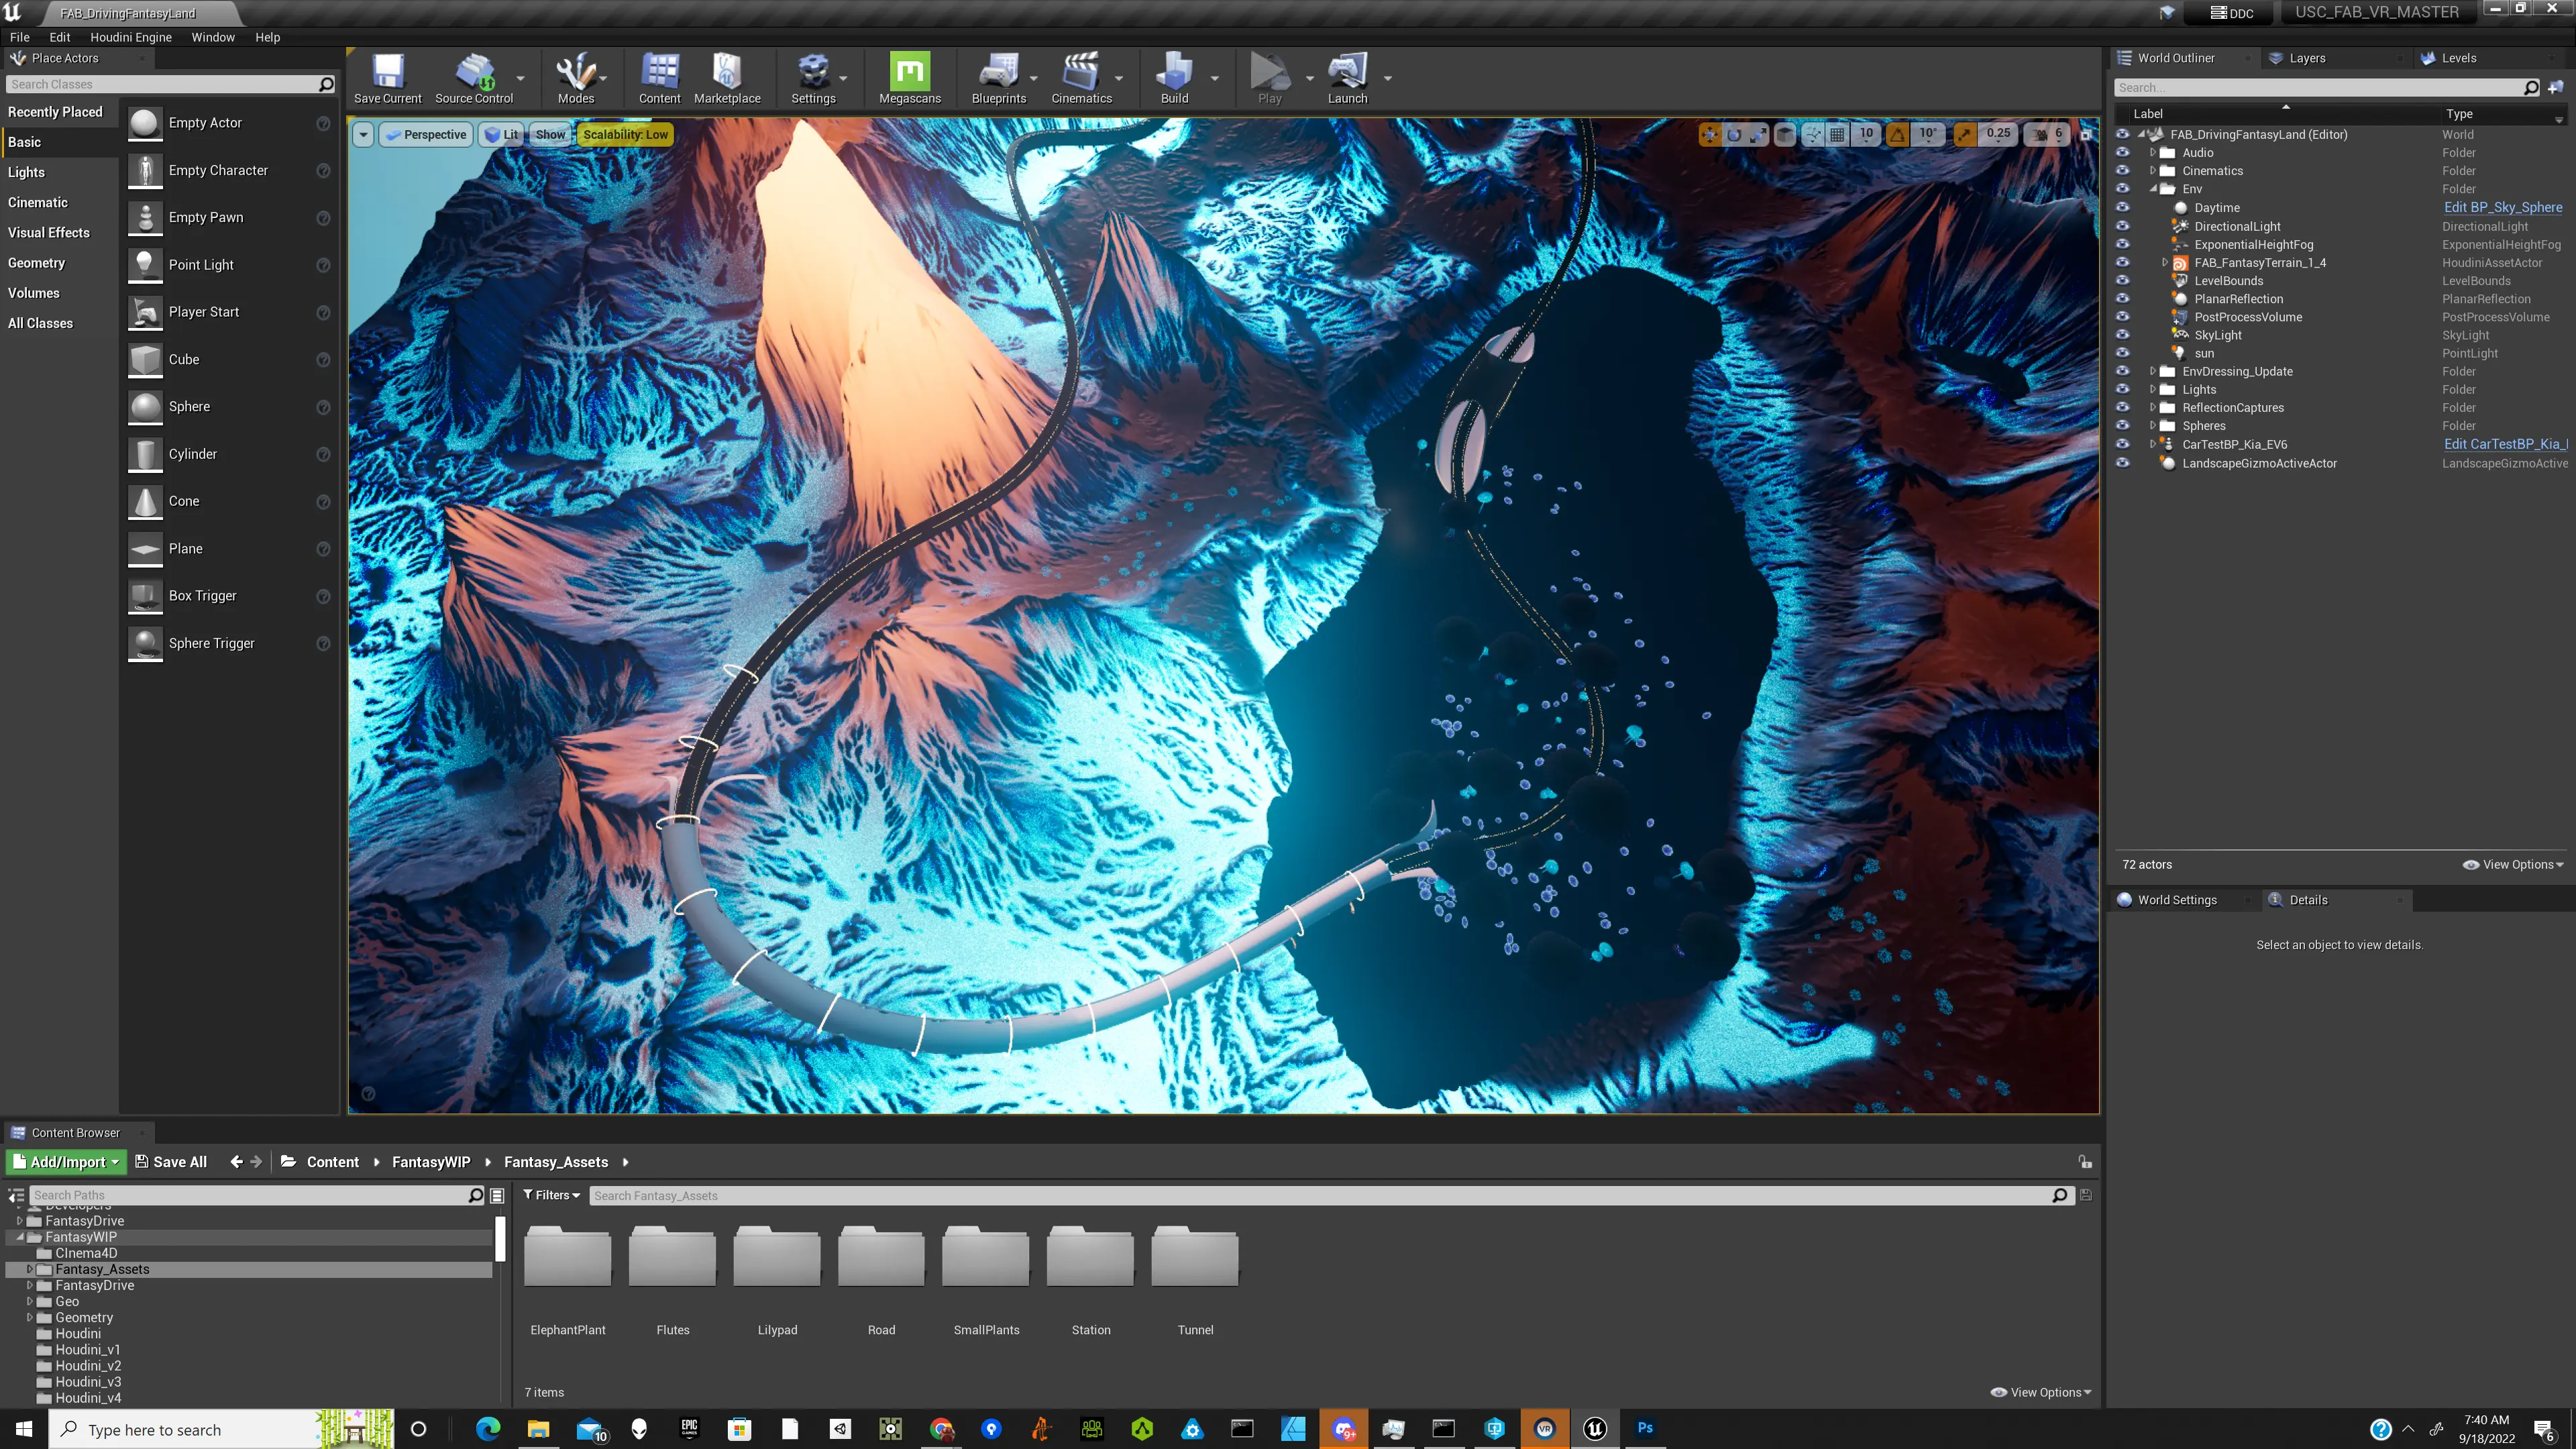Launch the Megascans plugin
2576x1449 pixels.
[x=910, y=78]
